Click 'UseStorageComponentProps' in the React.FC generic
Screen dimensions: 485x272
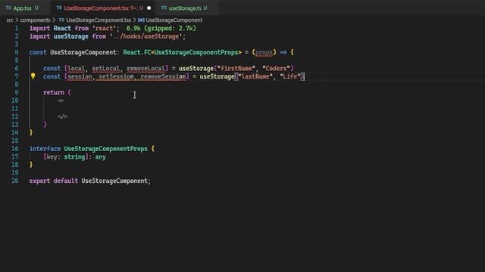[x=196, y=52]
